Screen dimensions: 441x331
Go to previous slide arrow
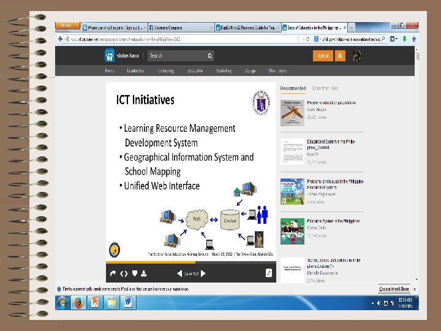coord(179,273)
